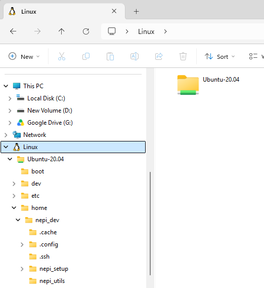This screenshot has height=288, width=264.
Task: Go up one folder level
Action: pyautogui.click(x=62, y=31)
